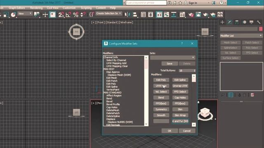Click the search keyword input field
Image resolution: width=264 pixels, height=148 pixels.
click(x=146, y=3)
